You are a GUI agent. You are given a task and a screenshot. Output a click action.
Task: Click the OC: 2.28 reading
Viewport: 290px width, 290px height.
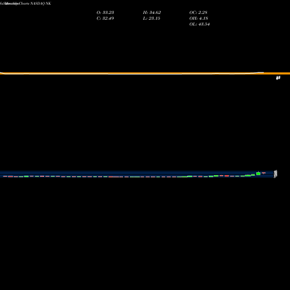click(198, 13)
